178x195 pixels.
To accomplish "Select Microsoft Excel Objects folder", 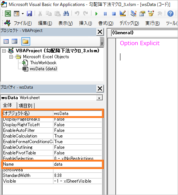I will 46,57.
